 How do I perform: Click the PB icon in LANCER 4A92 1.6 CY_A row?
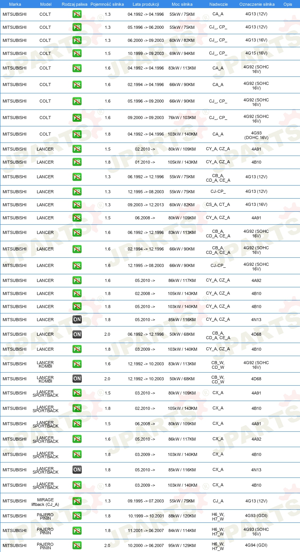(x=77, y=280)
